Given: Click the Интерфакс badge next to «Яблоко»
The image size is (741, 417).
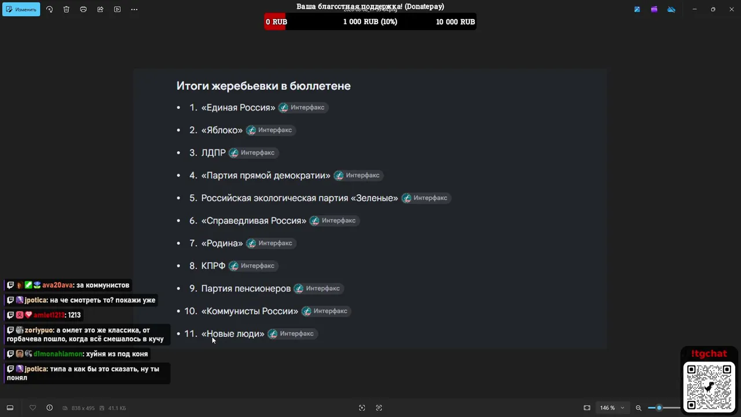Looking at the screenshot, I should click(x=270, y=130).
